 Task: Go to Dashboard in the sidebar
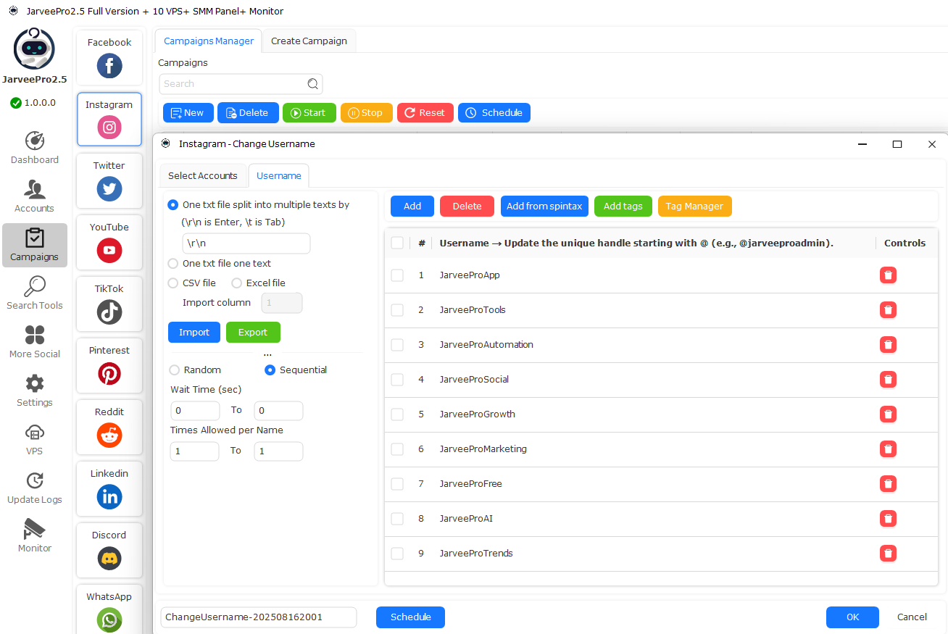point(35,148)
